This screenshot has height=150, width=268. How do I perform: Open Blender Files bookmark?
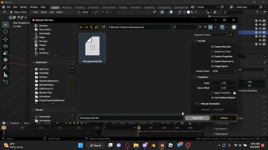click(46, 92)
